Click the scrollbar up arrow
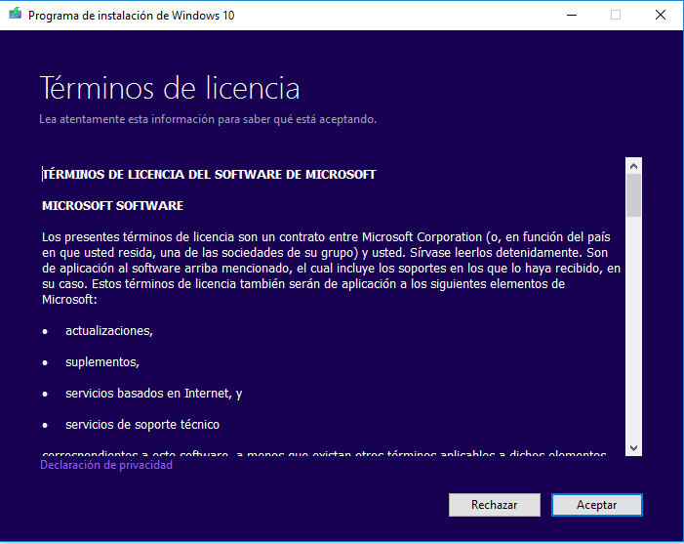The image size is (684, 544). [x=633, y=166]
